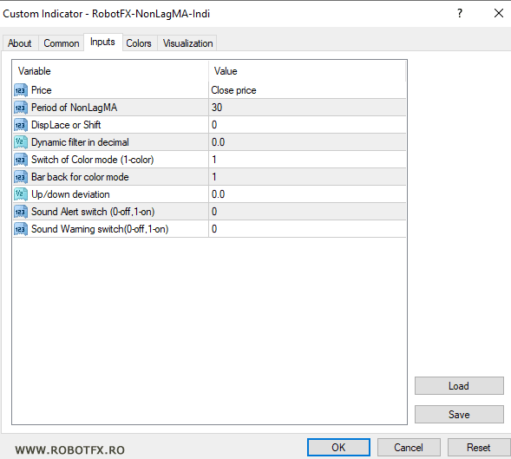This screenshot has width=511, height=459.
Task: Click the integer icon beside Switch of Color mode
Action: [x=21, y=160]
